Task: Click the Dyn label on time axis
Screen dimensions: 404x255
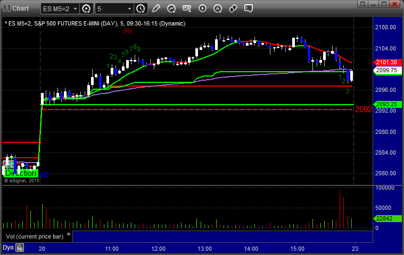Action: click(x=8, y=248)
